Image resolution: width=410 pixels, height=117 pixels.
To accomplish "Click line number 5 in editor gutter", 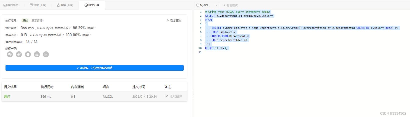I will 201,28.
